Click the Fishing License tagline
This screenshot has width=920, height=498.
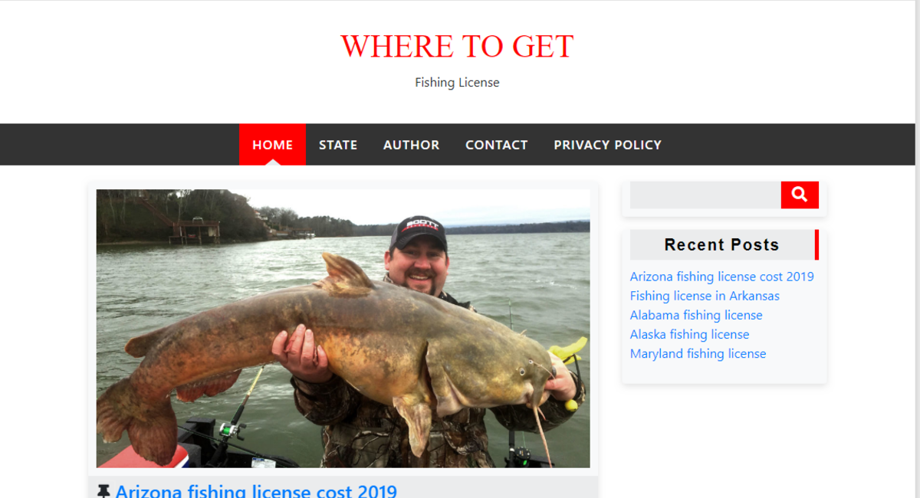click(x=457, y=83)
